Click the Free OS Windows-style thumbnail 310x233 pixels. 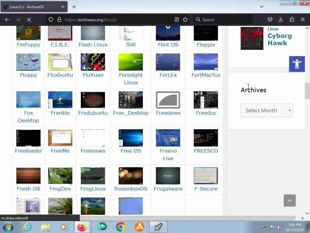pos(131,138)
